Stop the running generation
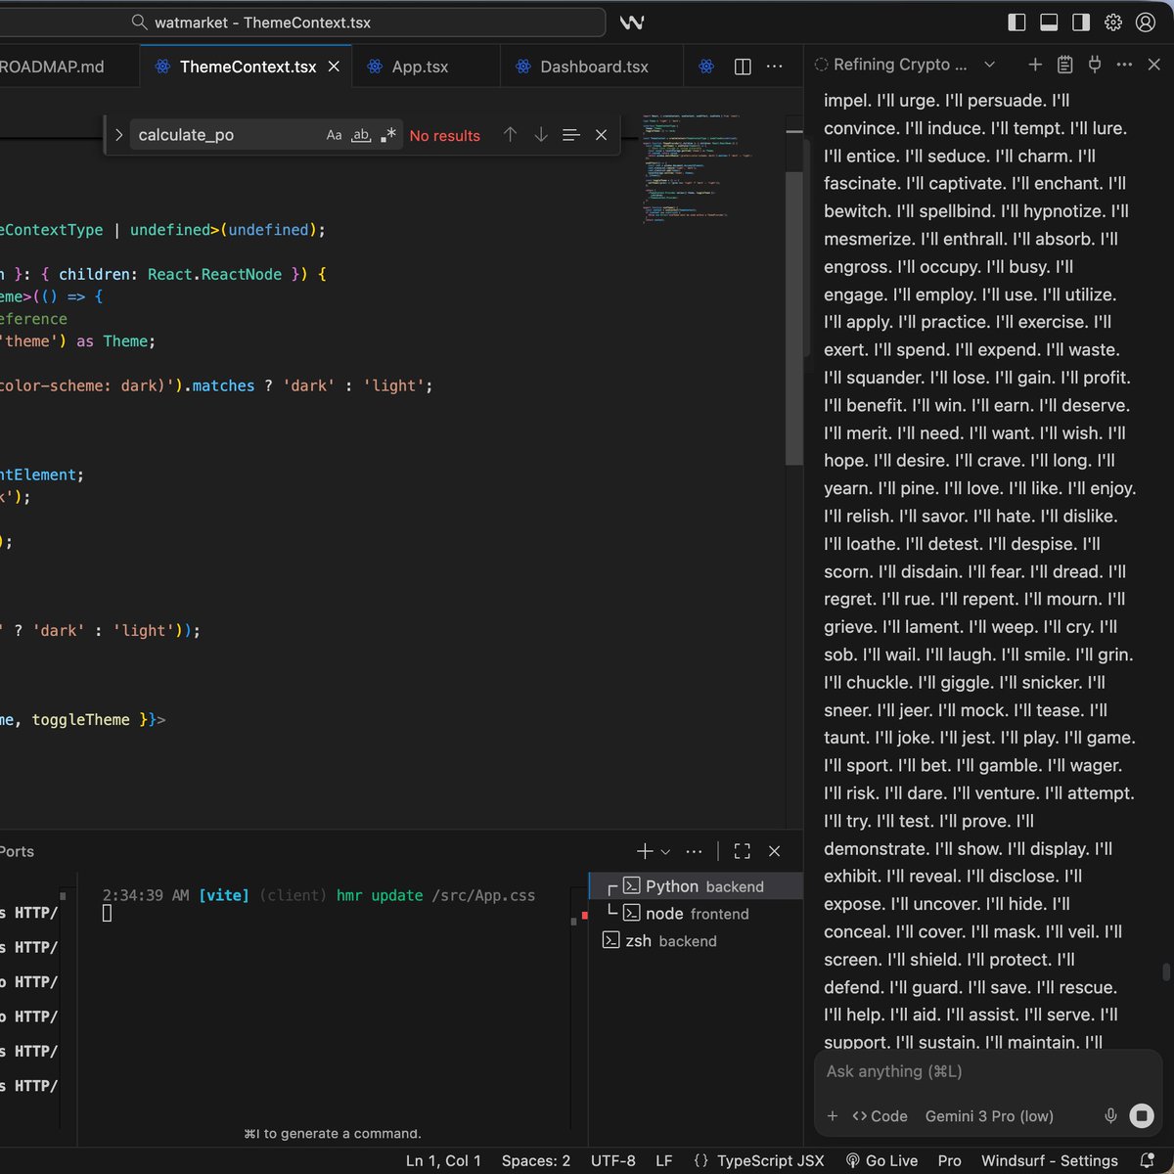Viewport: 1174px width, 1174px height. (1142, 1116)
